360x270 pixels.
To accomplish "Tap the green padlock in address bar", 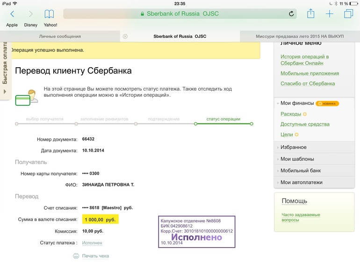I will click(x=142, y=14).
